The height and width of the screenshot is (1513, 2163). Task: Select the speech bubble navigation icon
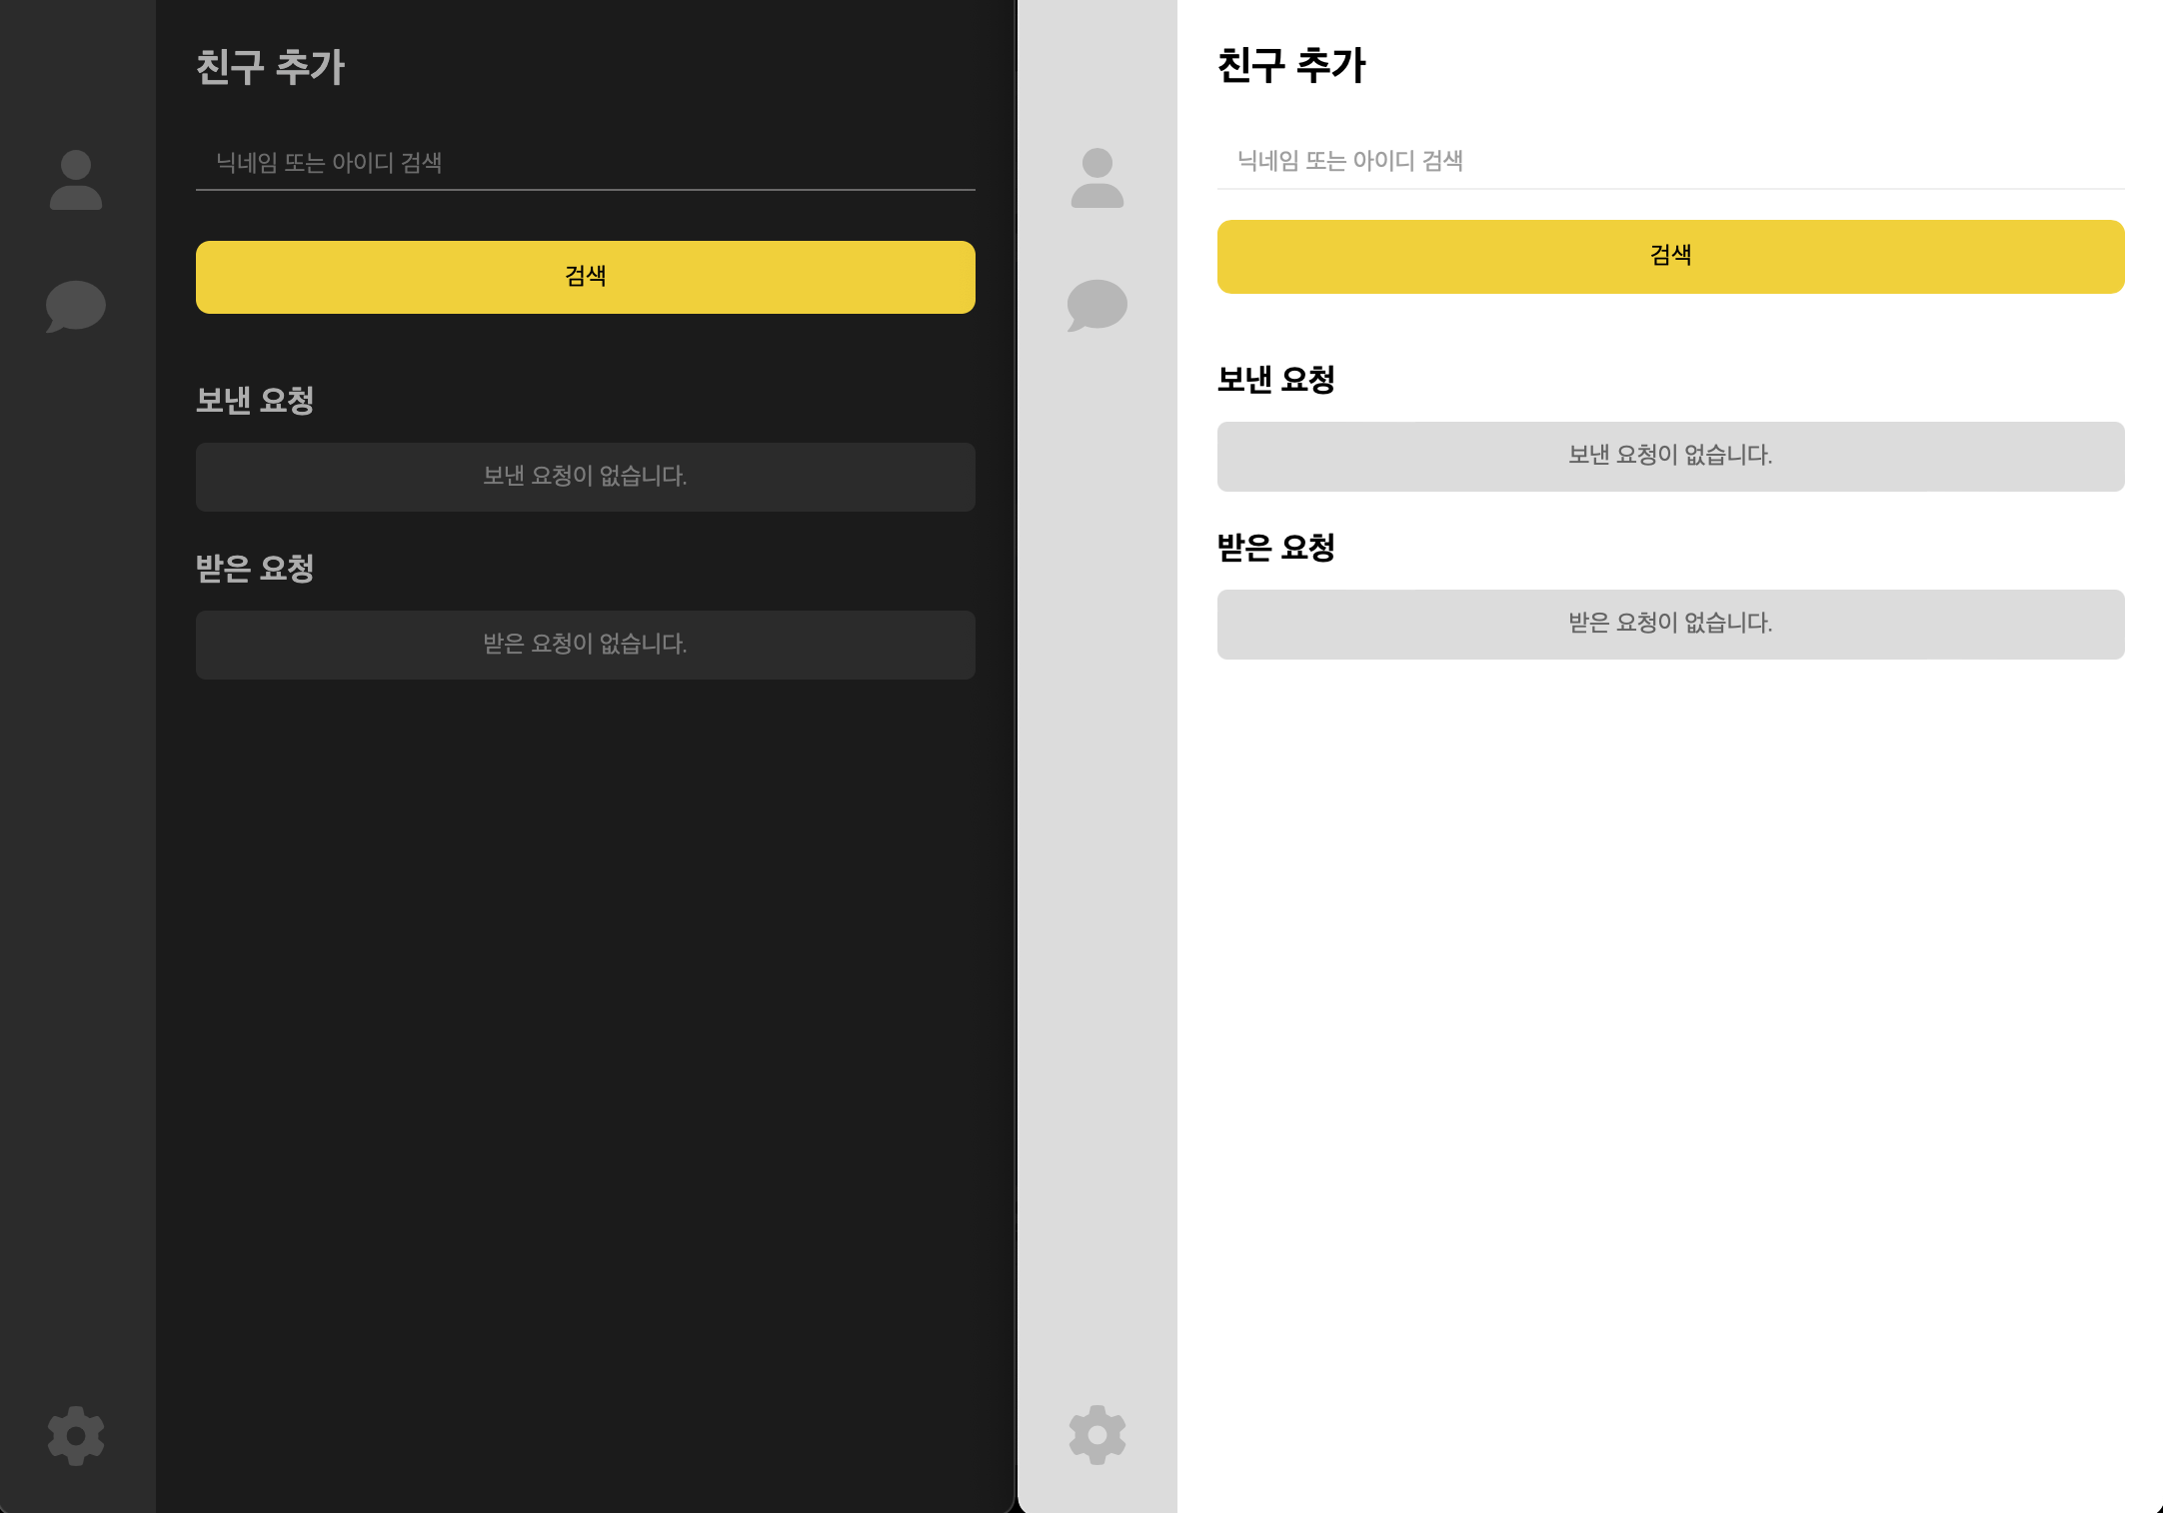[x=75, y=305]
